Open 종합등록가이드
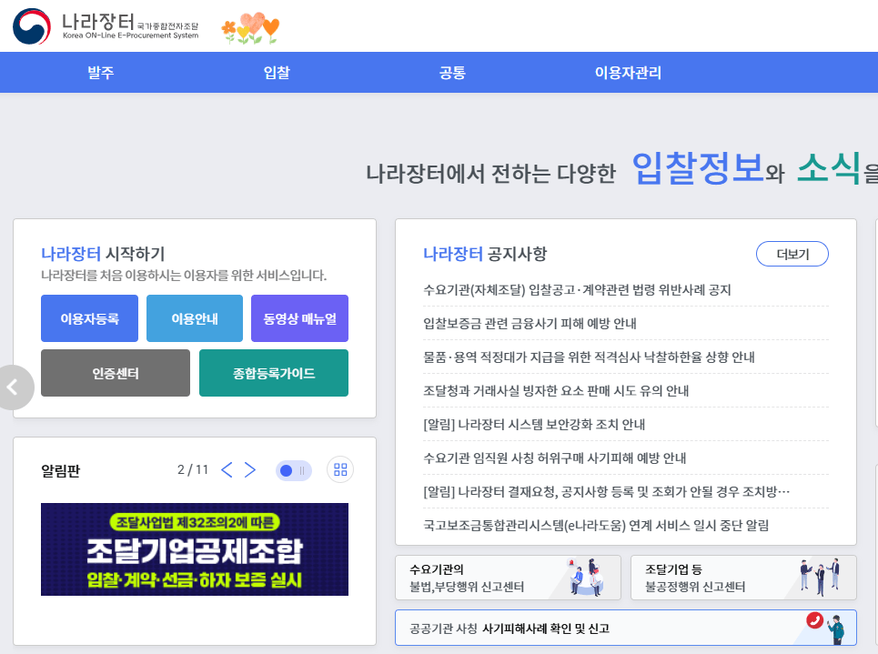The image size is (878, 654). coord(274,373)
